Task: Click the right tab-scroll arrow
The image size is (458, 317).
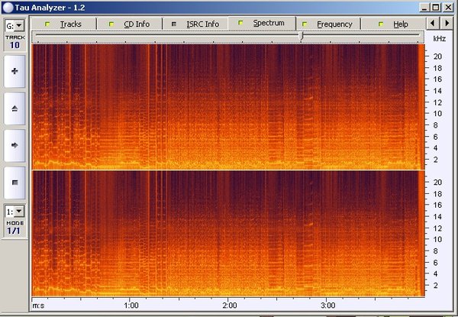Action: tap(447, 23)
